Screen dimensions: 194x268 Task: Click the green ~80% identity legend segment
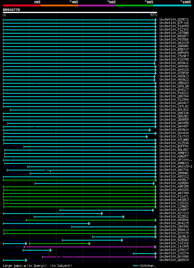135,5
